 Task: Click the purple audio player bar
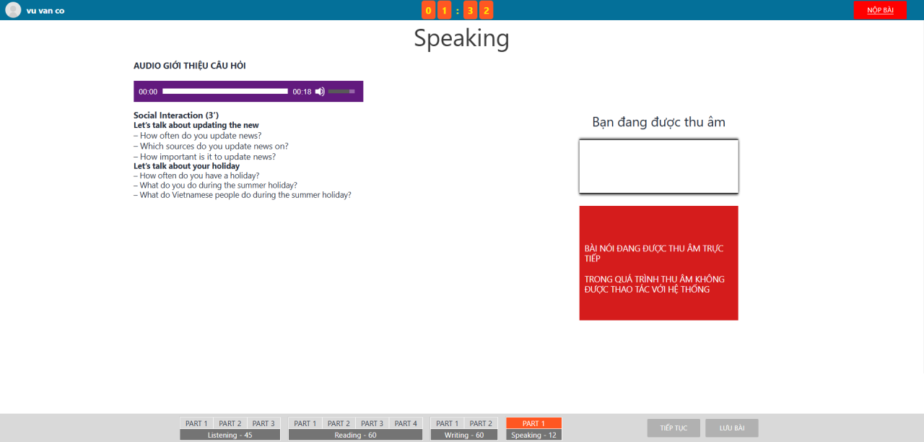(x=248, y=91)
